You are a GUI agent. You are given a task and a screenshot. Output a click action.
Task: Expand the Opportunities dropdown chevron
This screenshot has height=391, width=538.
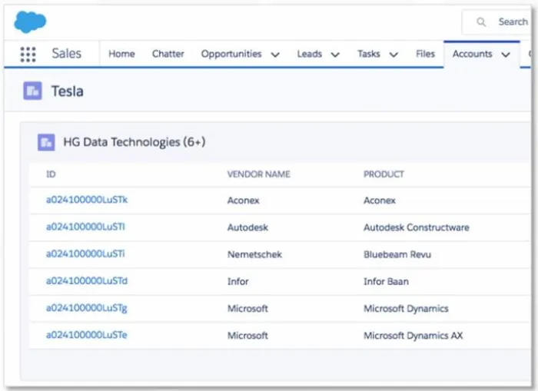(275, 55)
